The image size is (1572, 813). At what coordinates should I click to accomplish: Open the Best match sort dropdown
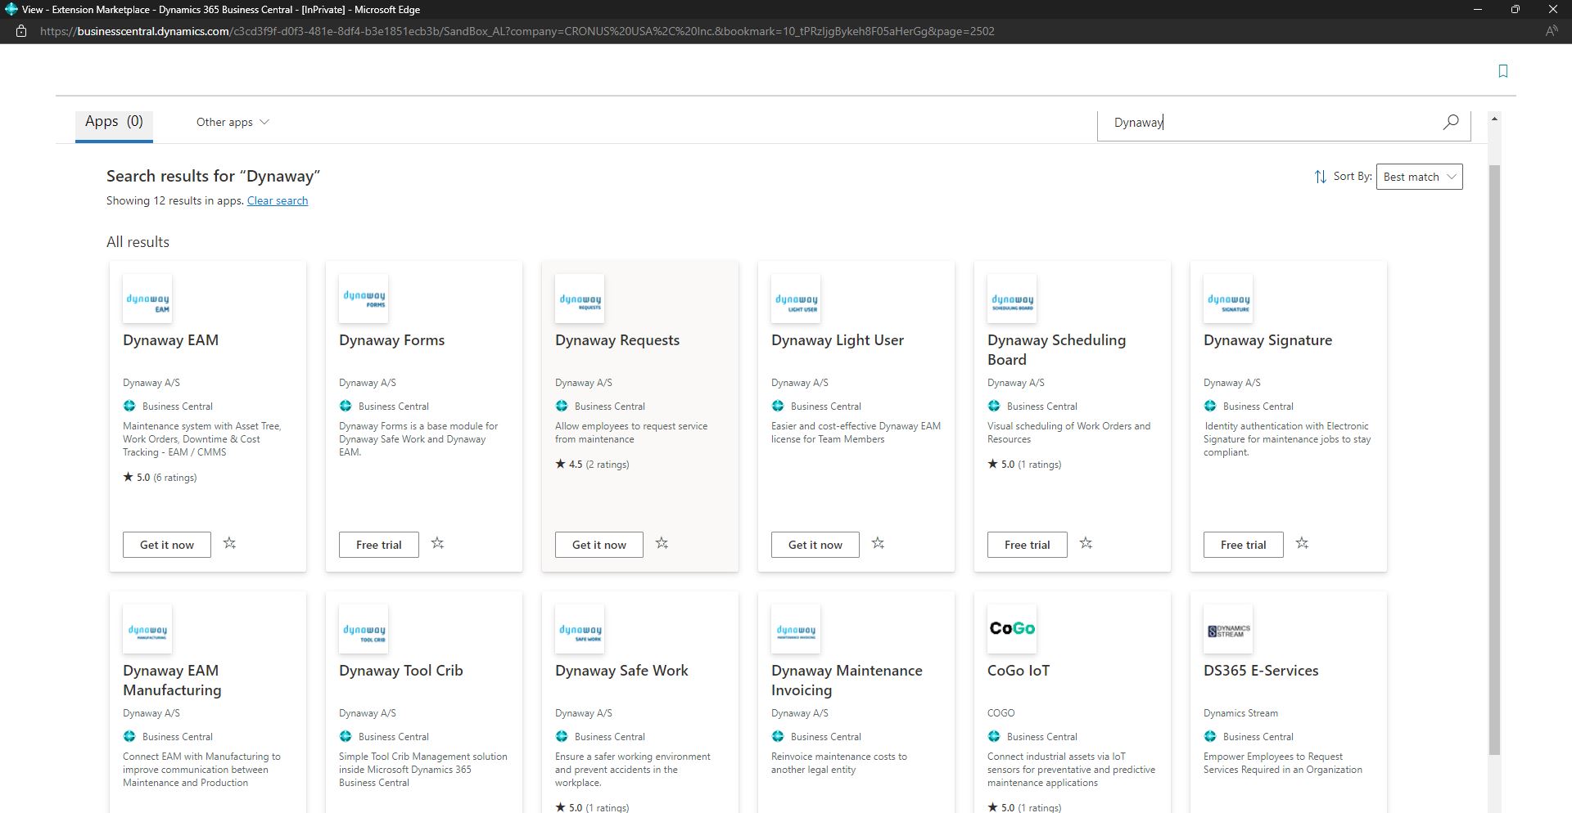pos(1419,176)
